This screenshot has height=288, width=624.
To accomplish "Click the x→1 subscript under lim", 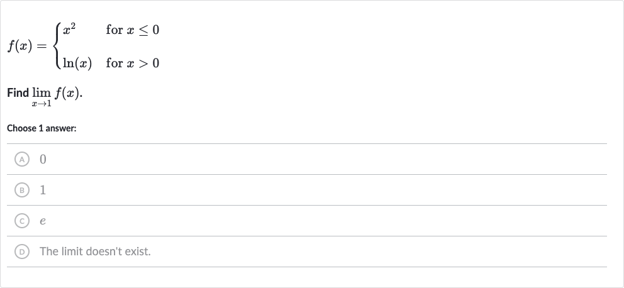I will pyautogui.click(x=42, y=104).
